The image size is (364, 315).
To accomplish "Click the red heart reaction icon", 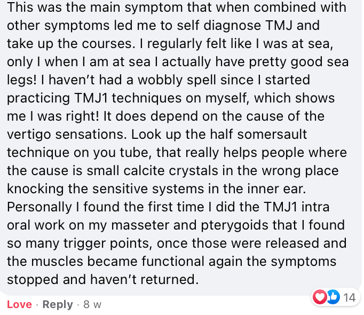I will click(320, 297).
